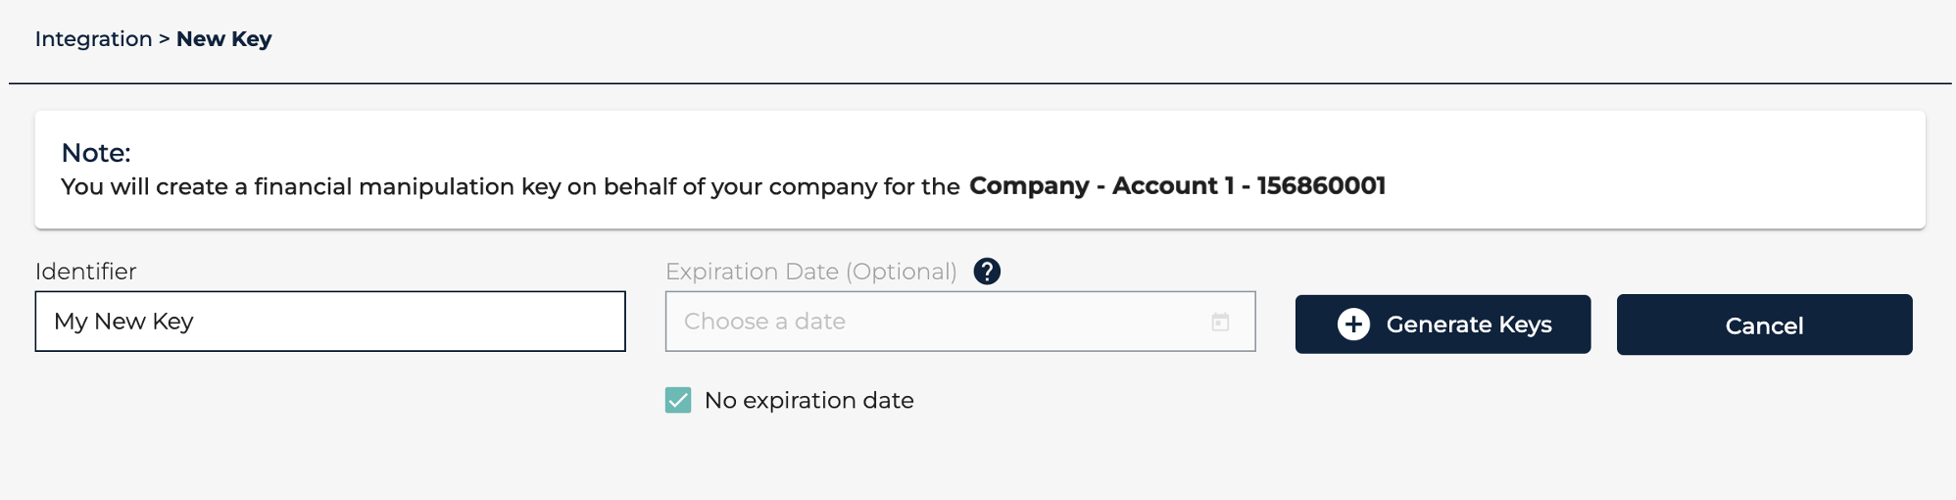Click the account number 156860001
The image size is (1956, 500).
(x=1321, y=186)
